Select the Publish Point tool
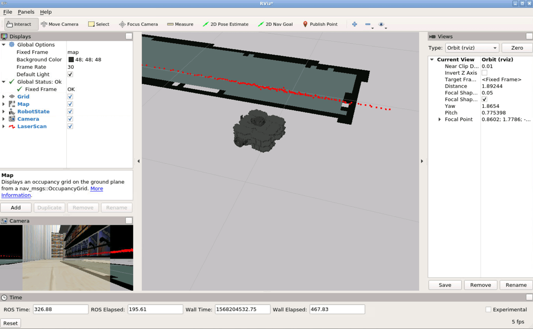 320,24
